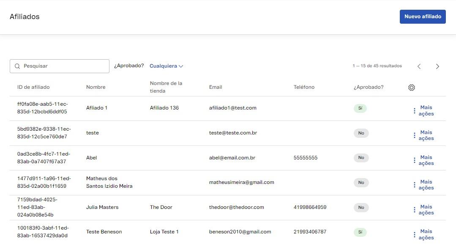The height and width of the screenshot is (244, 456).
Task: Go to the next results page
Action: pos(437,66)
